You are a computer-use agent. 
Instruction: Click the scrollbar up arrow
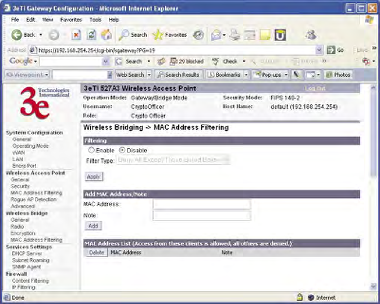coord(373,87)
